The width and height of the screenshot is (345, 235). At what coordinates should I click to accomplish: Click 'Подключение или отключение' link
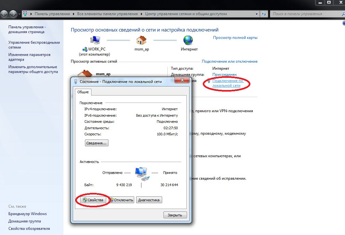tap(230, 61)
